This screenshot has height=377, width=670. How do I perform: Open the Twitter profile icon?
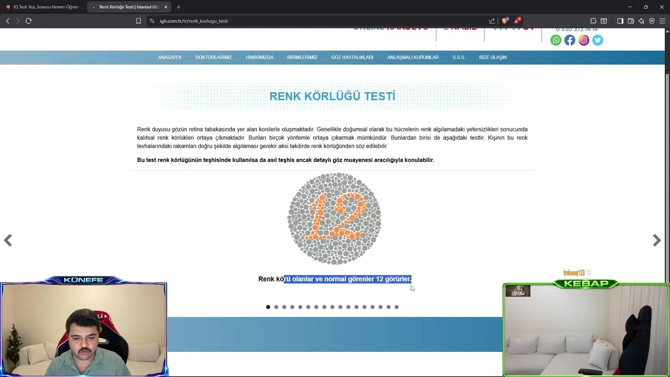598,40
